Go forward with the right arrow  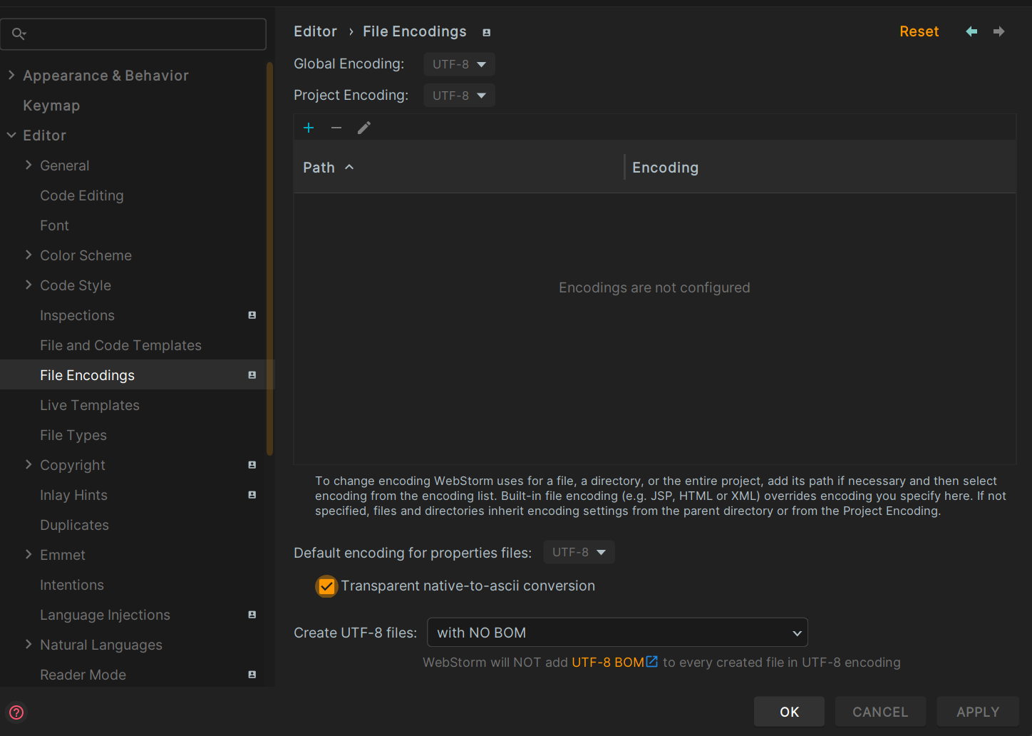pyautogui.click(x=999, y=31)
